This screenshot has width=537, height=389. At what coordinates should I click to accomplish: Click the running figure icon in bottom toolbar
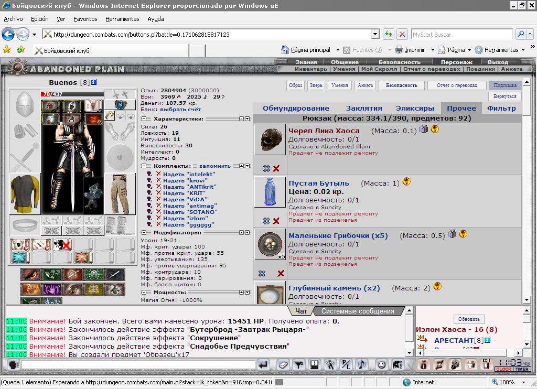tap(330, 365)
